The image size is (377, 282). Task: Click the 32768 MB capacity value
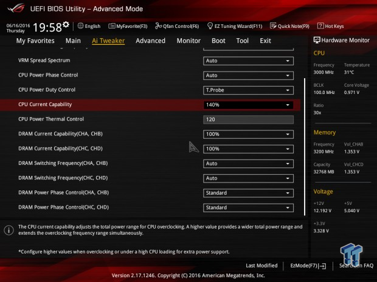[323, 172]
